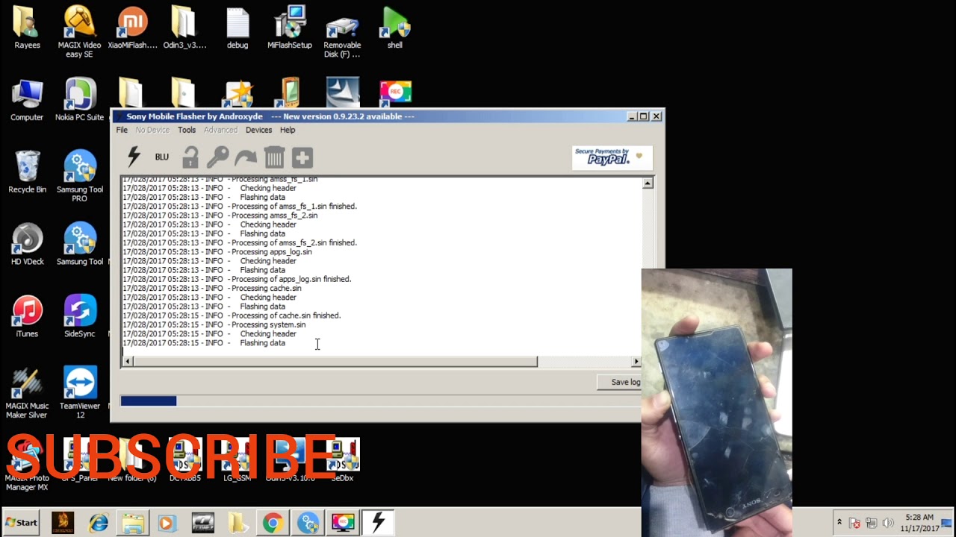This screenshot has height=537, width=956.
Task: Open MAGIX Photo Manager MX shortcut
Action: [27, 465]
